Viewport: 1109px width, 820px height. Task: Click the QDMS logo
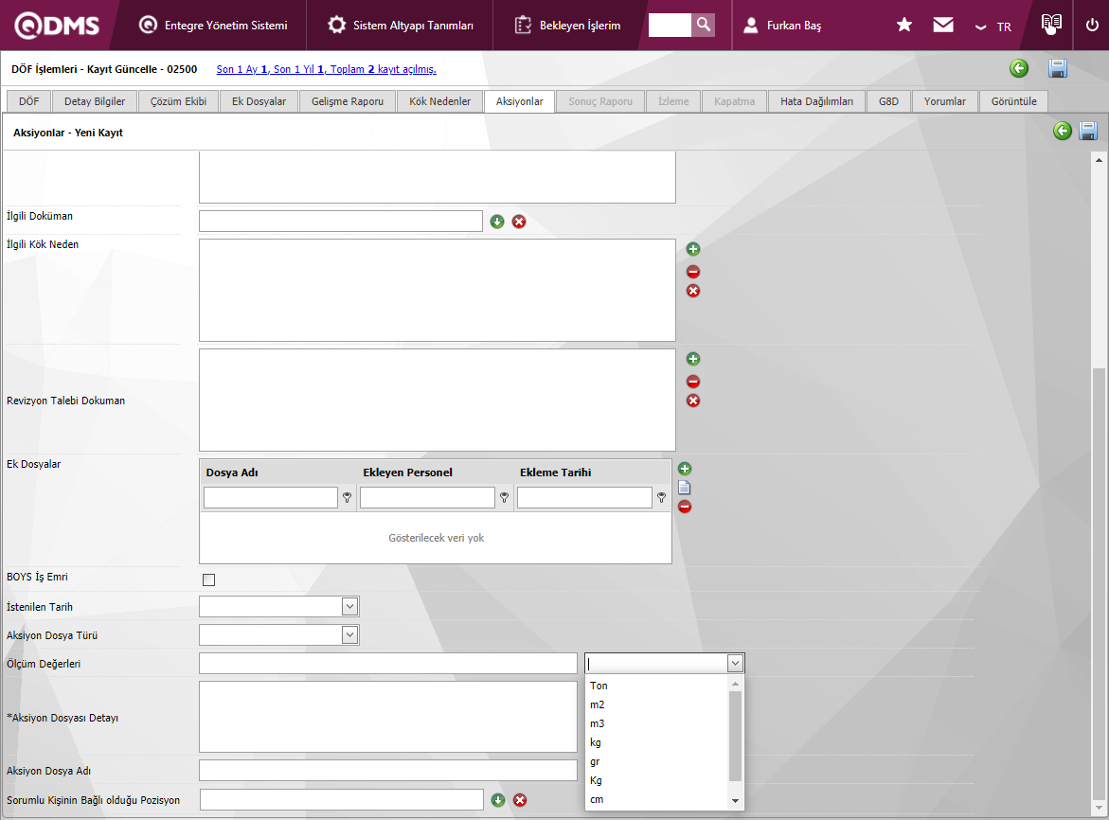click(57, 26)
